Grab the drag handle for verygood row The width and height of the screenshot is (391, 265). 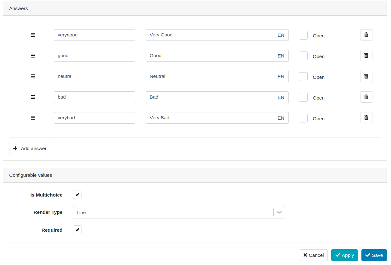33,35
